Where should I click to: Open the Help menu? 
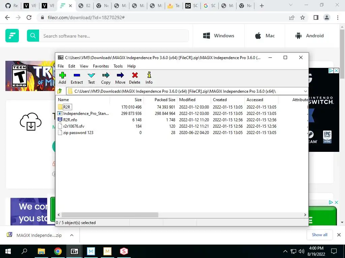click(x=132, y=66)
